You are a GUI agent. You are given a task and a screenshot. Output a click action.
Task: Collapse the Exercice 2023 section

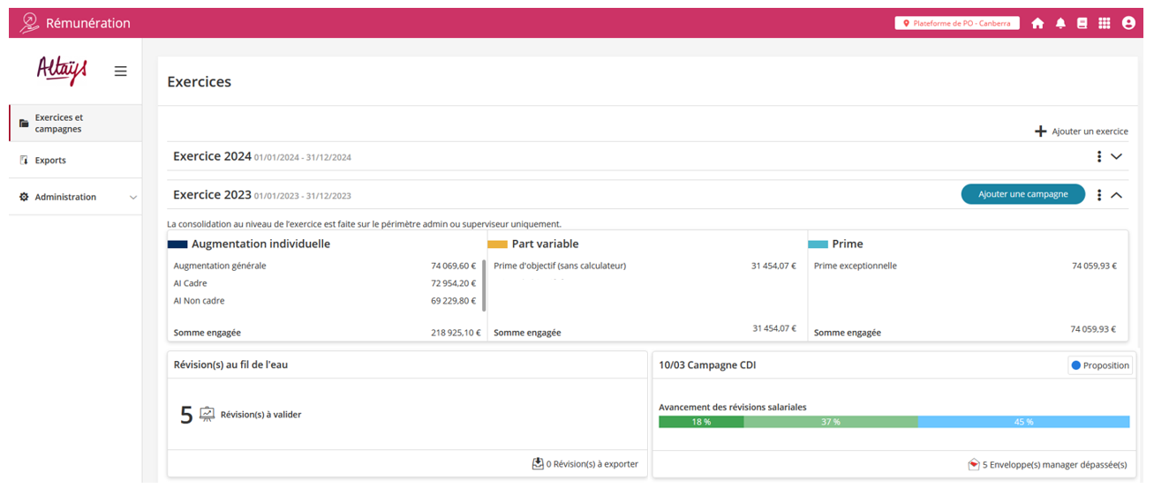[1117, 195]
